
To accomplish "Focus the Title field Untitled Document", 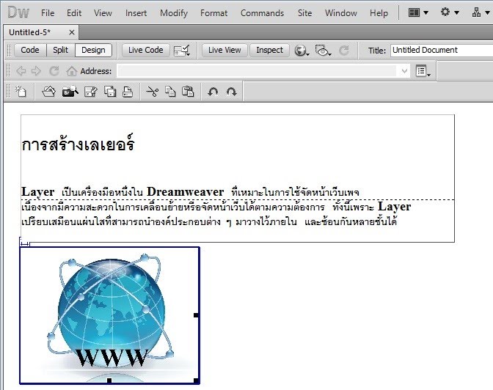I will click(x=442, y=51).
